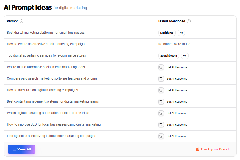Open prompt Best digital marketing platforms for small businesses
Screen dimensions: 240x160
point(46,33)
